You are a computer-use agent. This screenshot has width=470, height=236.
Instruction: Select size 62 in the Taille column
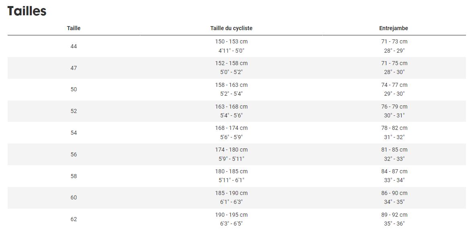[74, 219]
